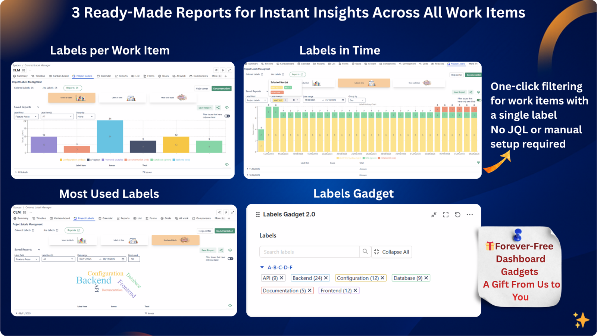Click the export download icon near Save Report
The image size is (597, 336).
click(x=227, y=108)
